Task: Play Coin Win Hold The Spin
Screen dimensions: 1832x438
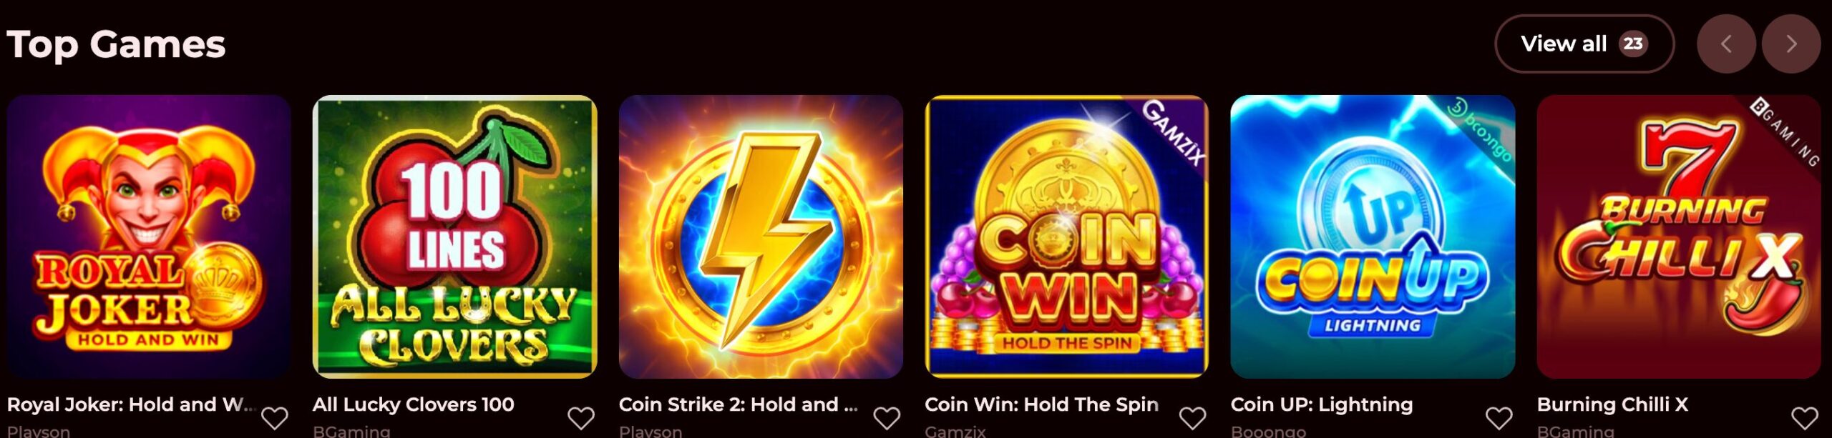Action: (1067, 237)
